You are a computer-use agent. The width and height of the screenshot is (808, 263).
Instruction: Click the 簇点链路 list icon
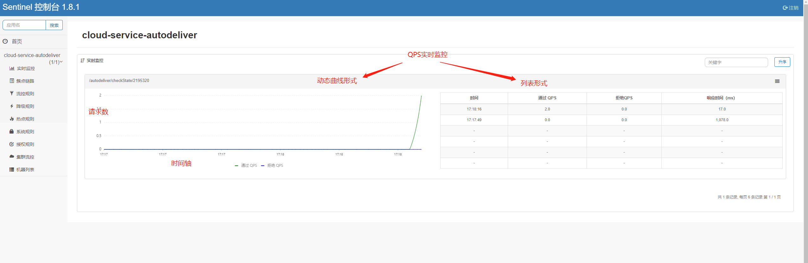click(x=12, y=81)
